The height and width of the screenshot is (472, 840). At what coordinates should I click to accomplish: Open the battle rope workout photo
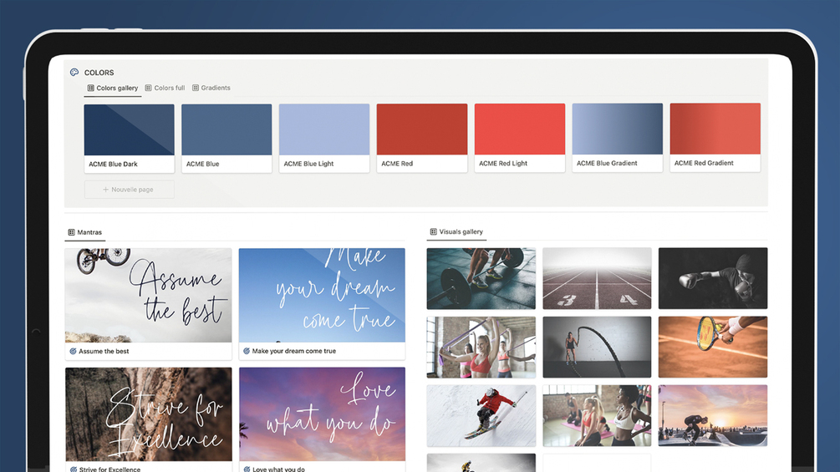[x=597, y=348]
